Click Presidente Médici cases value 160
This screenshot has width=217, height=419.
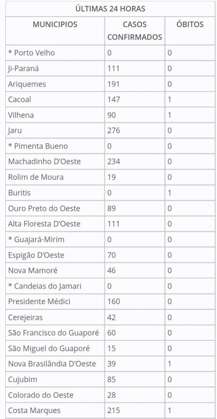pyautogui.click(x=114, y=301)
